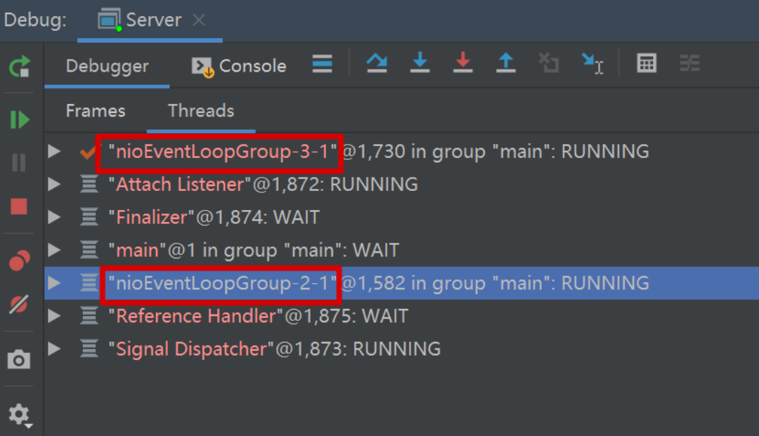Select "Attach Listener"@1,872 row
The width and height of the screenshot is (759, 436).
pos(402,184)
